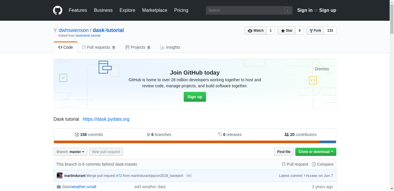The width and height of the screenshot is (394, 191).
Task: Click the data folder icon
Action: pyautogui.click(x=59, y=187)
